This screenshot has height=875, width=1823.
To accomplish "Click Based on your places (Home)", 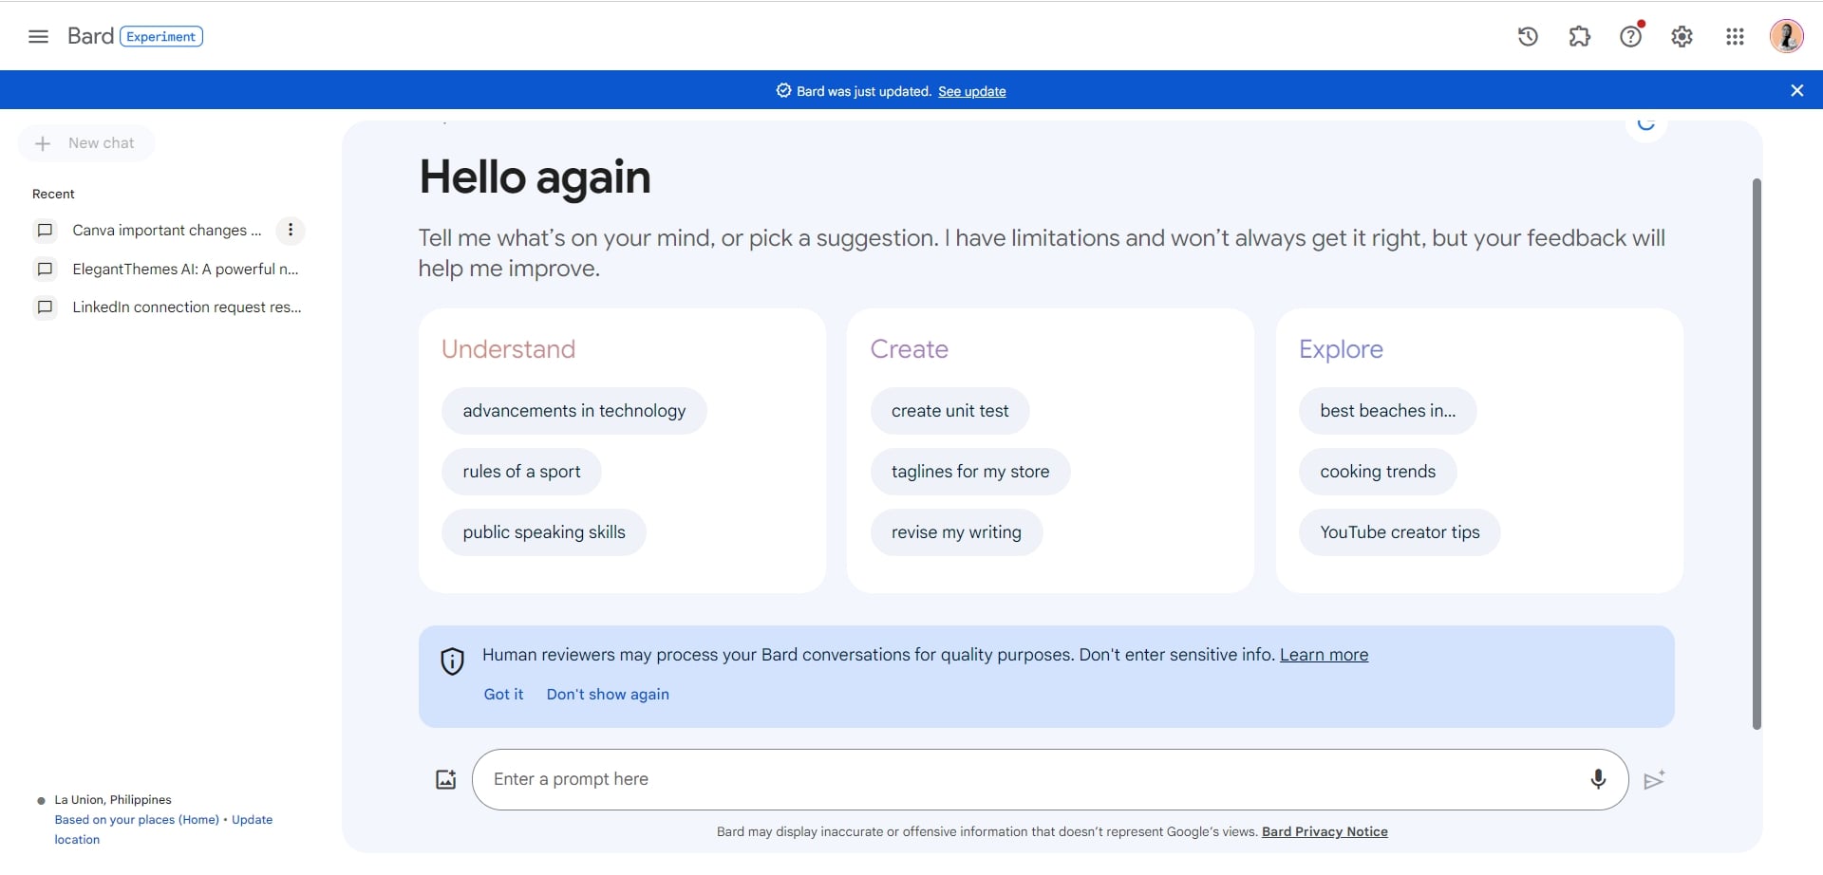I will coord(137,820).
